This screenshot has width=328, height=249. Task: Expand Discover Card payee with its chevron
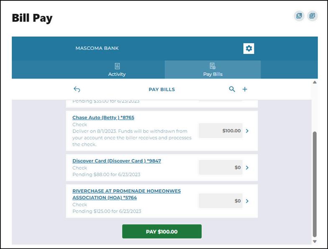pyautogui.click(x=247, y=168)
